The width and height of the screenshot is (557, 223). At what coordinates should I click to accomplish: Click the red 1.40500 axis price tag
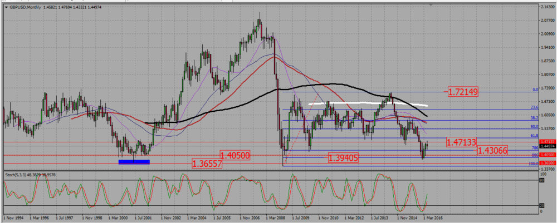[x=546, y=155]
